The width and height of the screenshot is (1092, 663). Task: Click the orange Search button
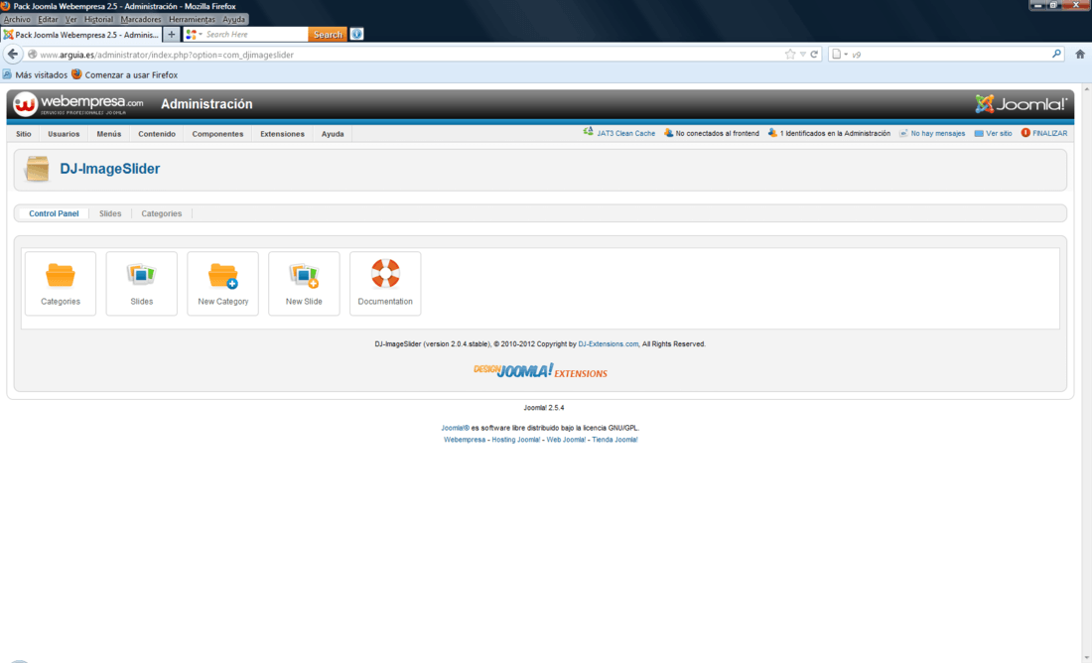click(x=328, y=34)
